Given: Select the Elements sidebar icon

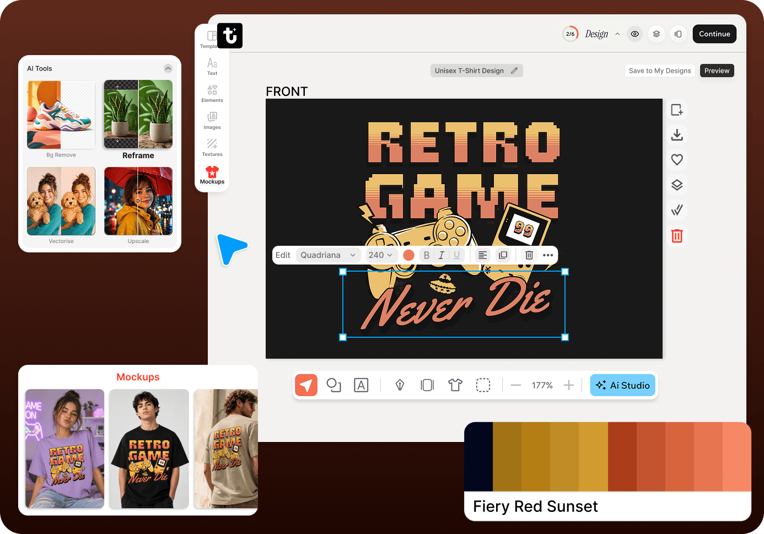Looking at the screenshot, I should click(212, 94).
